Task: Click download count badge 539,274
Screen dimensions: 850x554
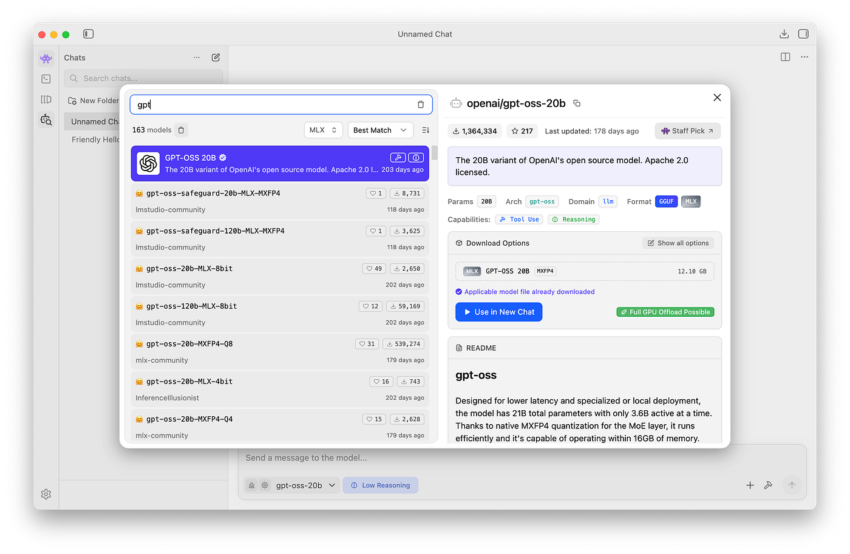Action: (404, 344)
